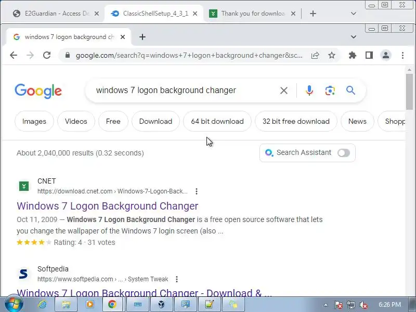The height and width of the screenshot is (312, 416).
Task: Click the CNET favicon
Action: point(24,186)
